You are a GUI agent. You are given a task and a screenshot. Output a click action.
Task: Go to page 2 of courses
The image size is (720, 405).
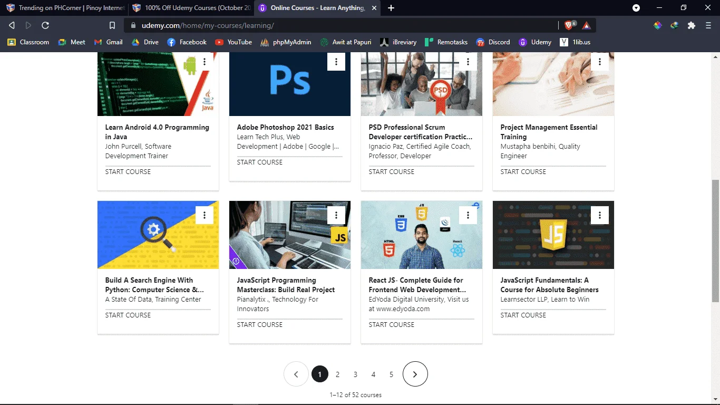pos(337,374)
